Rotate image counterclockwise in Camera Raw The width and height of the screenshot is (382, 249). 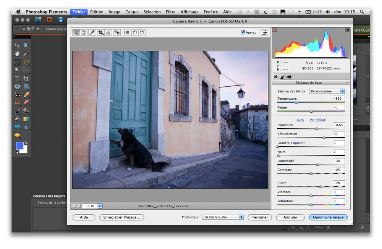click(135, 32)
